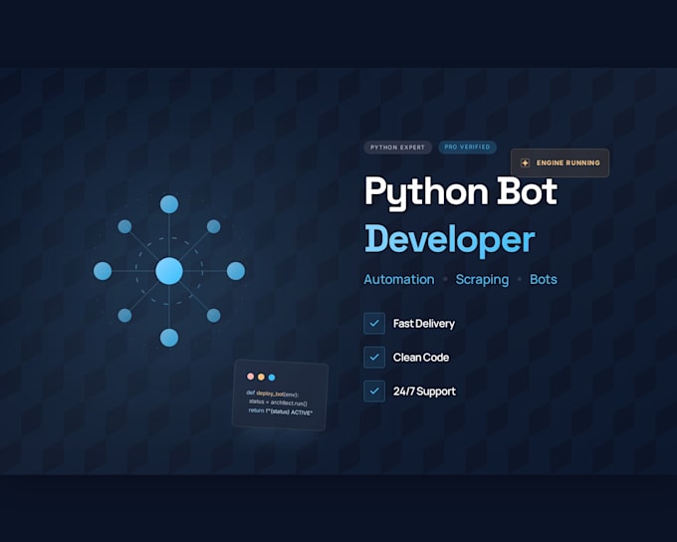Viewport: 677px width, 542px height.
Task: Select the large central hub node of the network
Action: 169,271
